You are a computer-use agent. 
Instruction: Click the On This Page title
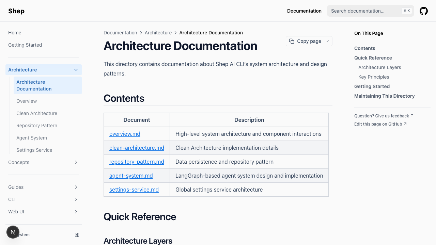pyautogui.click(x=369, y=33)
